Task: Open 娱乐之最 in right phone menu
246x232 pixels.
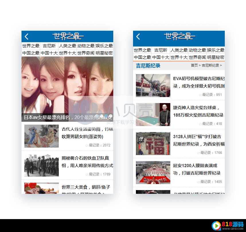Action: point(216,50)
